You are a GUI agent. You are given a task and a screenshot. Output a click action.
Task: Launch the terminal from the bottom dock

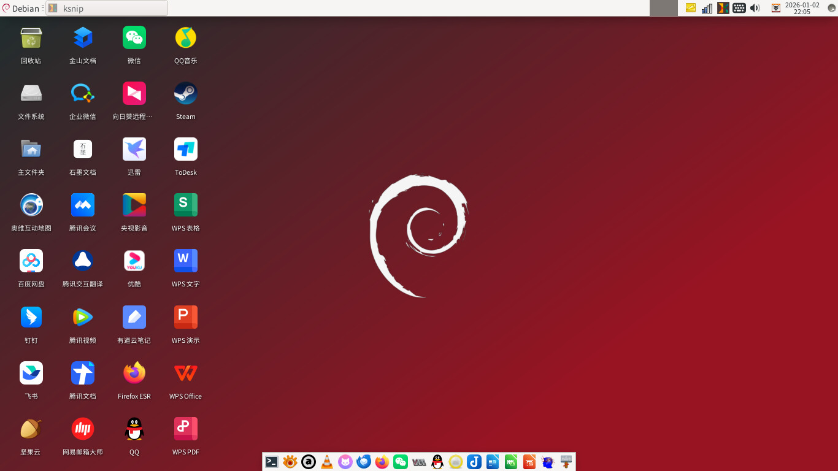tap(272, 462)
